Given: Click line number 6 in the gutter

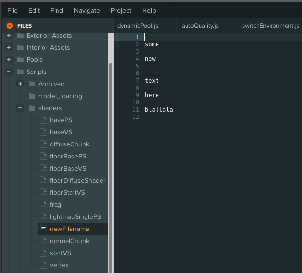Looking at the screenshot, I should click(x=137, y=73).
